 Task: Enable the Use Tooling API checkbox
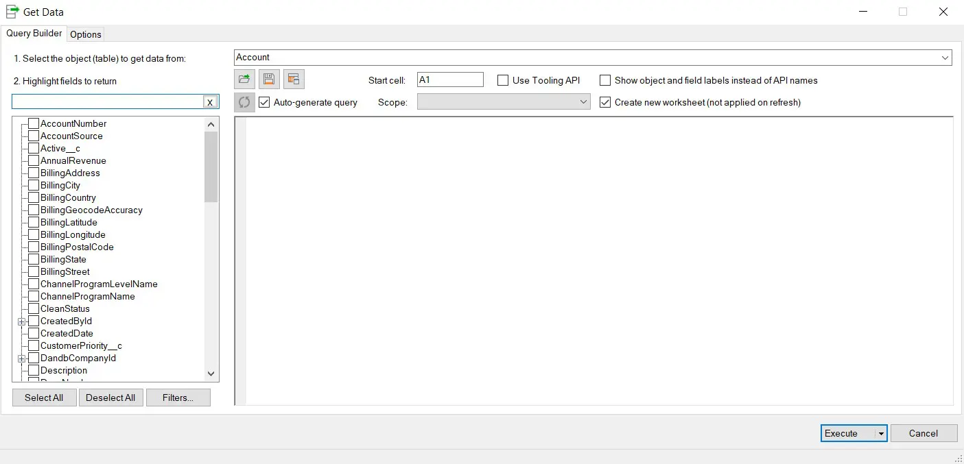503,80
